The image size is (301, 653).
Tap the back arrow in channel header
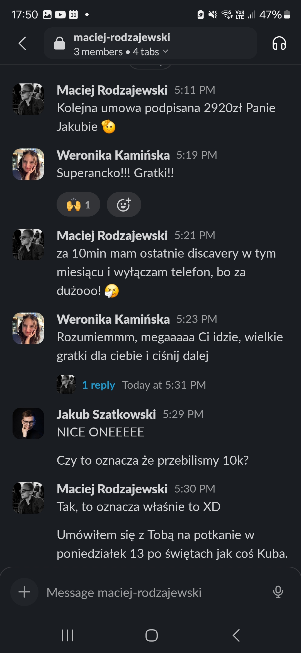point(22,43)
